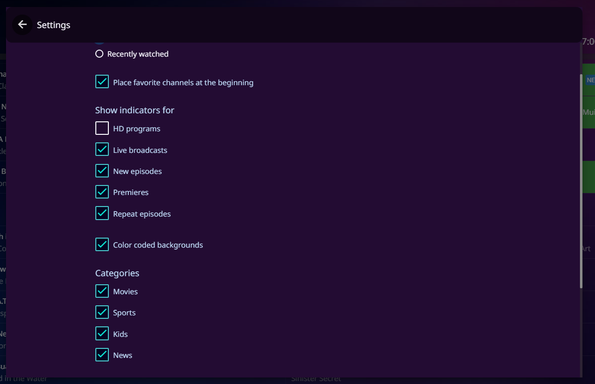Enable the HD programs indicator checkbox
The image size is (595, 384).
(102, 128)
